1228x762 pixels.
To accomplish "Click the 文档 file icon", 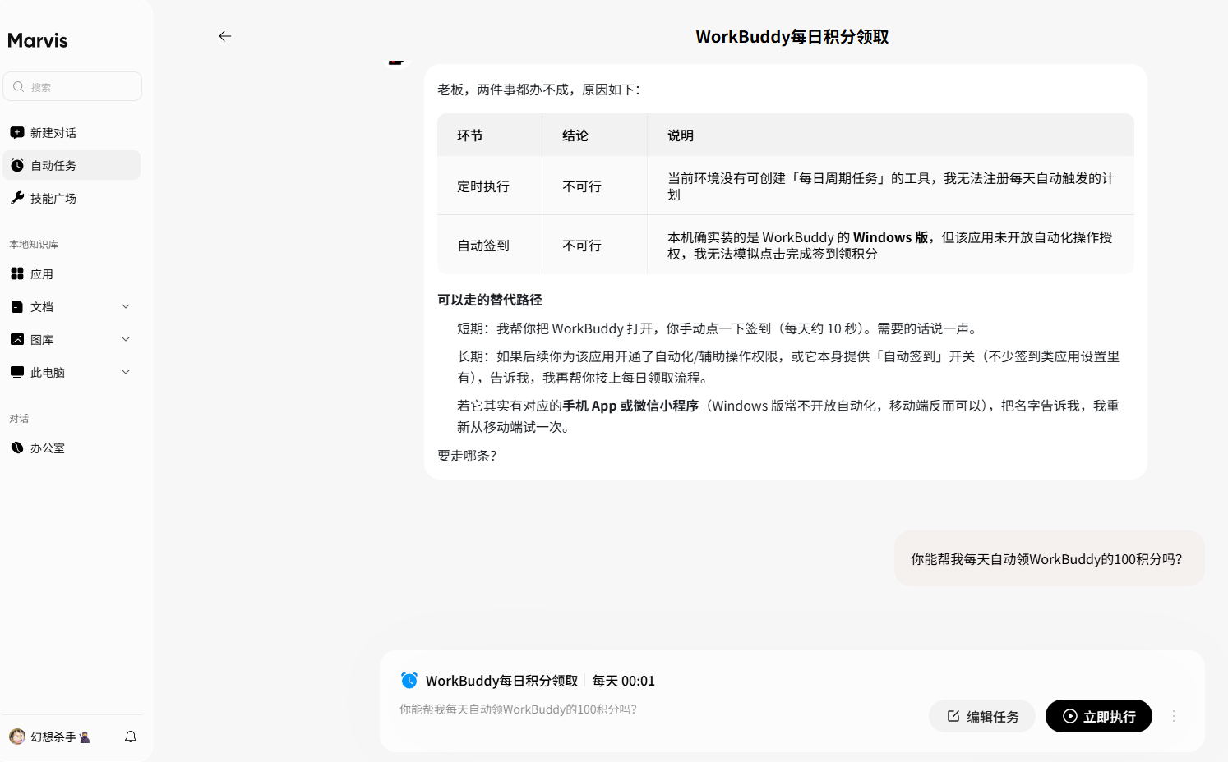I will coord(17,306).
